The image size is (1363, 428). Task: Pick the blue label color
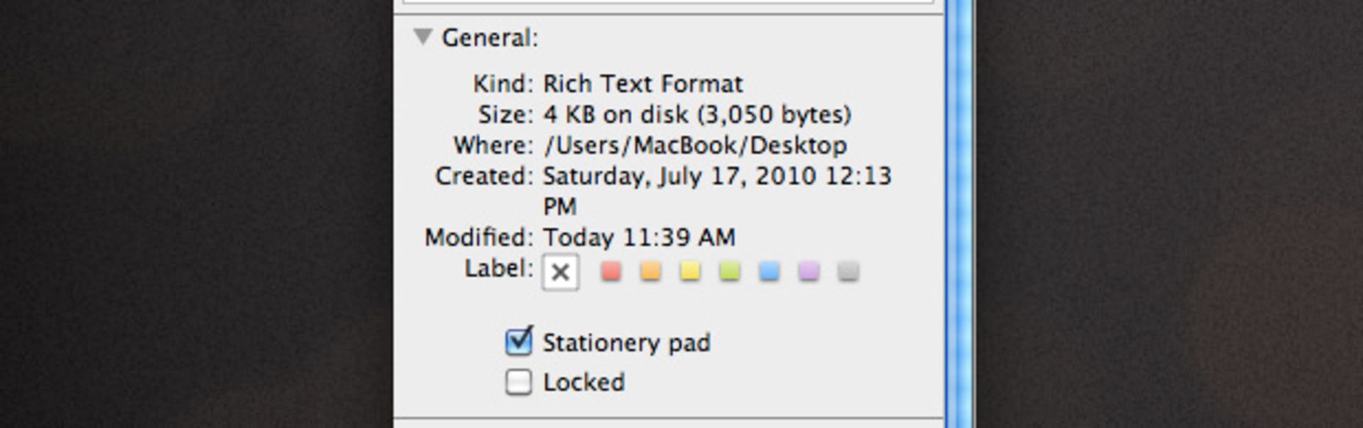coord(770,271)
